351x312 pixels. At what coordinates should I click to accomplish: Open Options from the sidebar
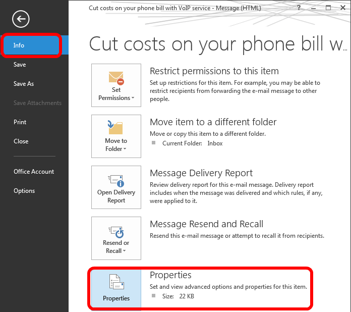tap(24, 191)
